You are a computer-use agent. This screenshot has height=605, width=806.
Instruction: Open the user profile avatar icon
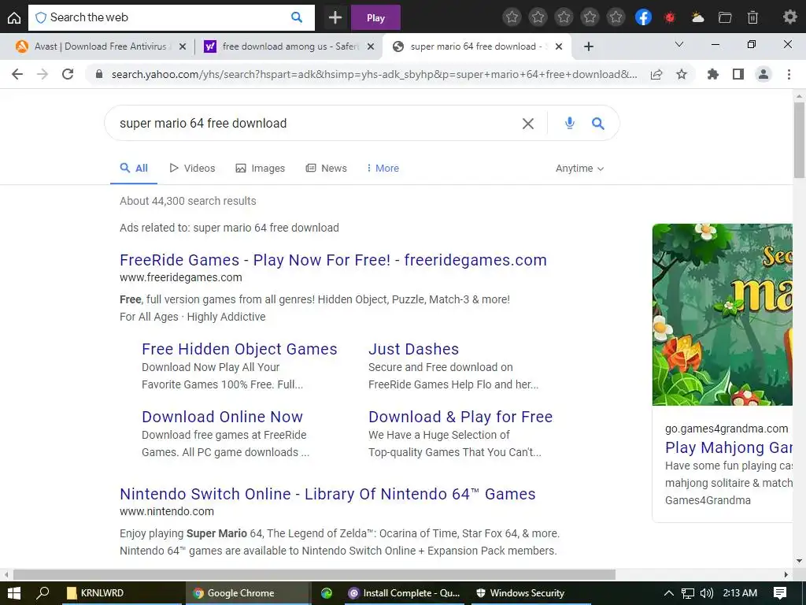(x=763, y=74)
